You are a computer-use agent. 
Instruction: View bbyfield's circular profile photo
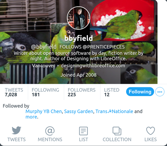point(78,18)
